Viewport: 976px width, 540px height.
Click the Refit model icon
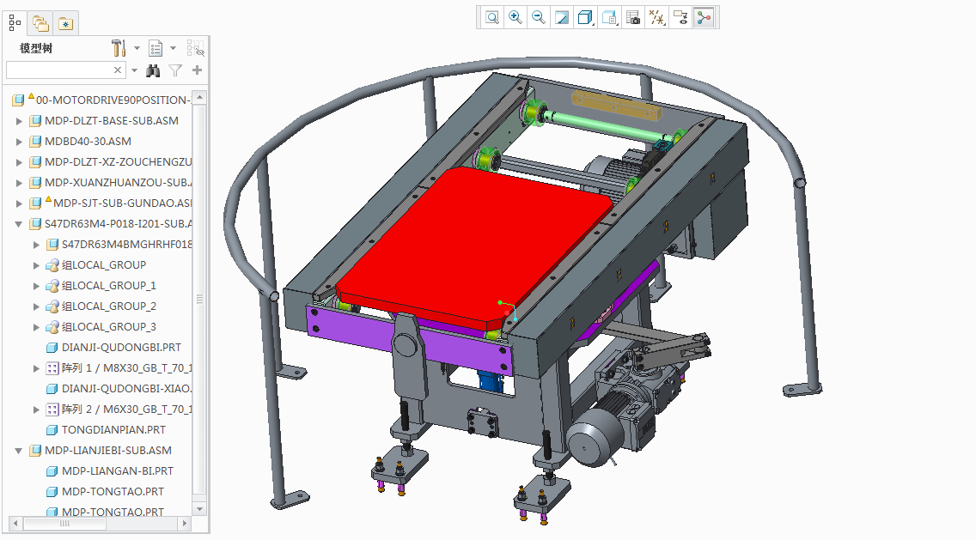(x=491, y=17)
